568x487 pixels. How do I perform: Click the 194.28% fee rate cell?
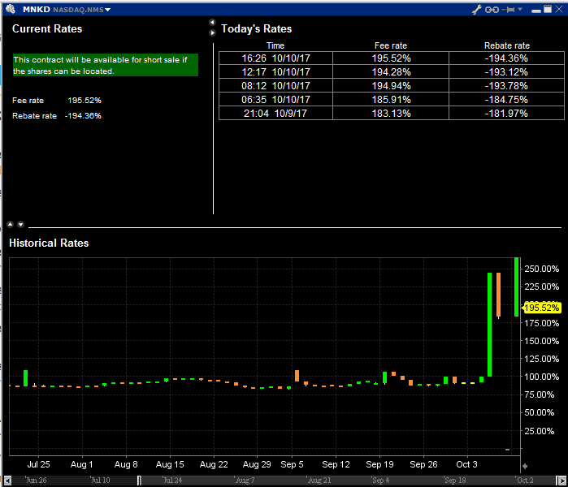[391, 72]
